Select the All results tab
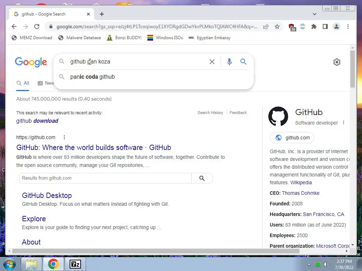Image resolution: width=362 pixels, height=271 pixels. click(23, 83)
